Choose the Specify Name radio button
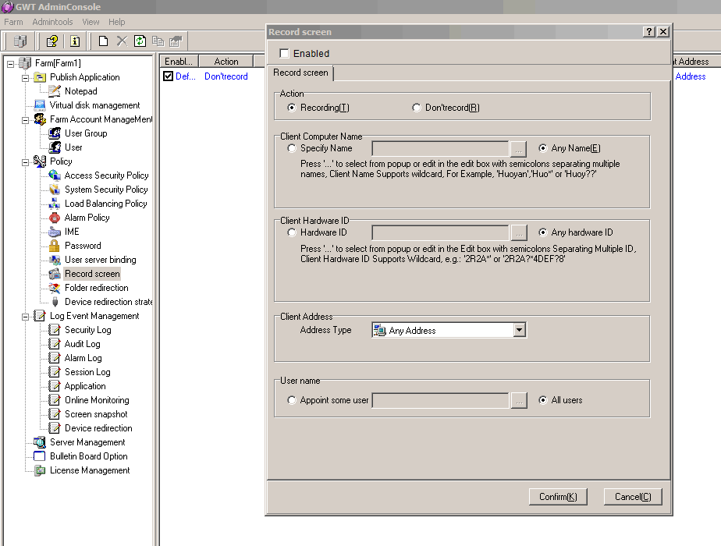The width and height of the screenshot is (721, 546). tap(292, 148)
